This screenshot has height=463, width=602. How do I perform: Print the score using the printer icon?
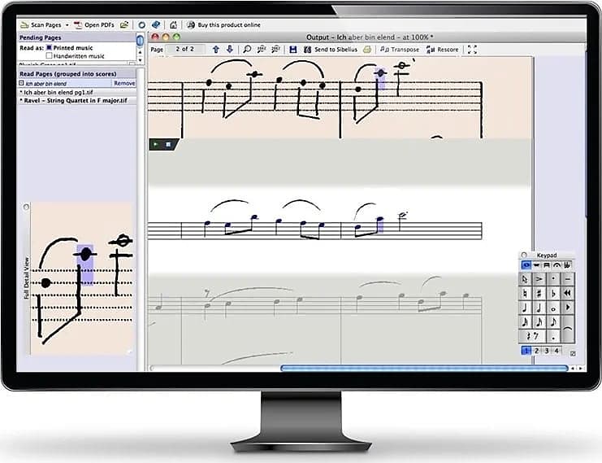pos(367,49)
